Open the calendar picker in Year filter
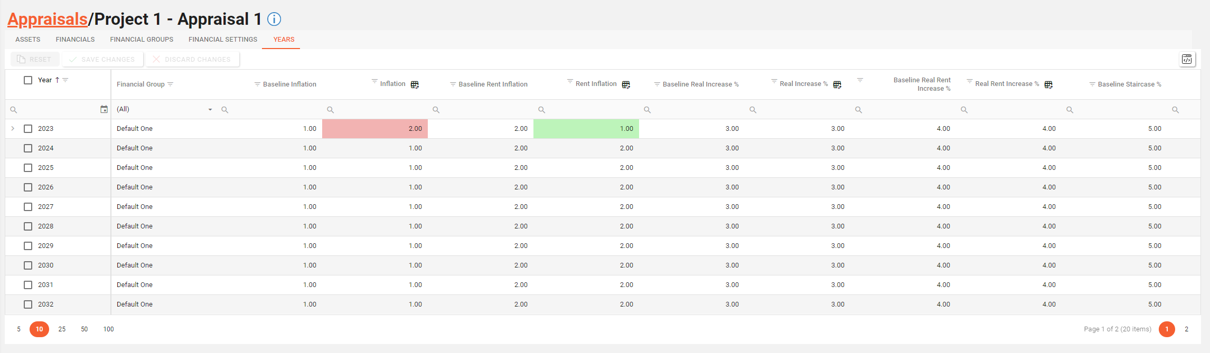This screenshot has width=1210, height=353. pos(104,109)
